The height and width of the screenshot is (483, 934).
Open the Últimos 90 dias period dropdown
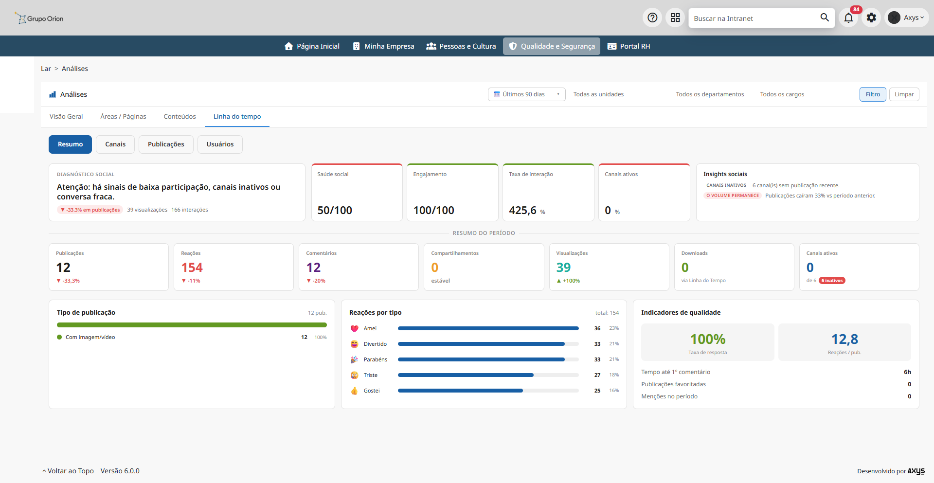tap(526, 94)
